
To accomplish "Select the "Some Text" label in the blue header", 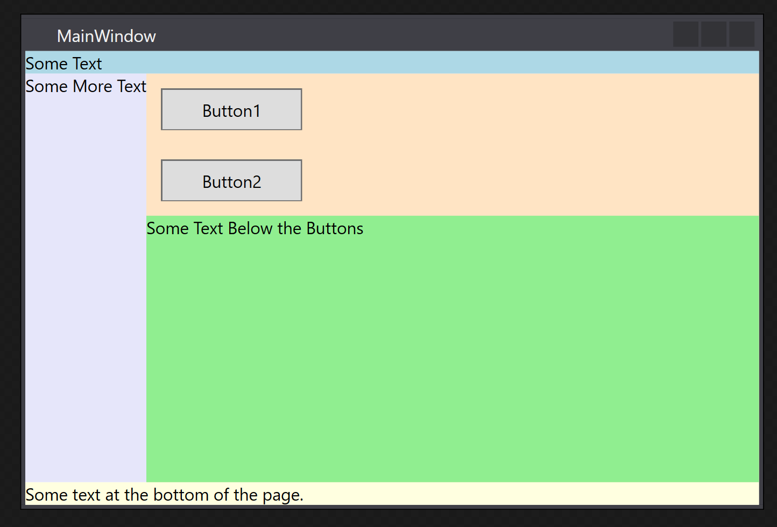I will click(x=63, y=64).
